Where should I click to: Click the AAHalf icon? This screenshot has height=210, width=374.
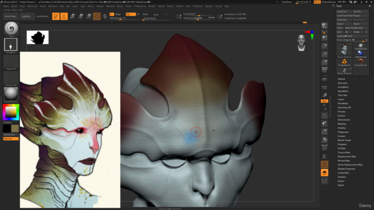click(x=324, y=62)
